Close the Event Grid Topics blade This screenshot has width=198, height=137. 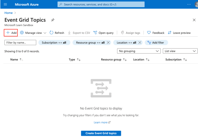coord(194,20)
